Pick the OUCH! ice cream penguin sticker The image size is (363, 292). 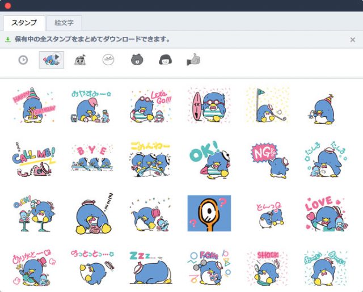[x=34, y=214]
